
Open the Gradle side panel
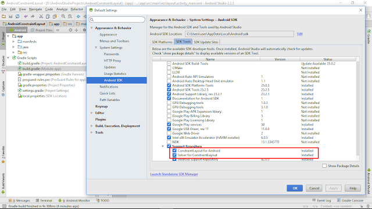click(x=369, y=37)
